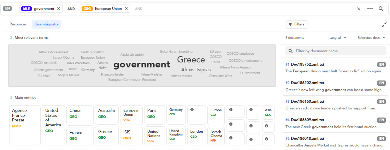Collapse the Main entities section
Viewport: 390px width, 150px height.
point(11,97)
